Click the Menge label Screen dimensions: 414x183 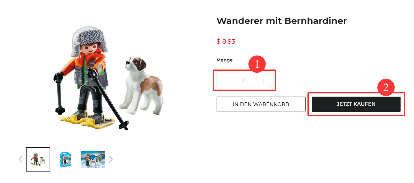click(x=225, y=60)
